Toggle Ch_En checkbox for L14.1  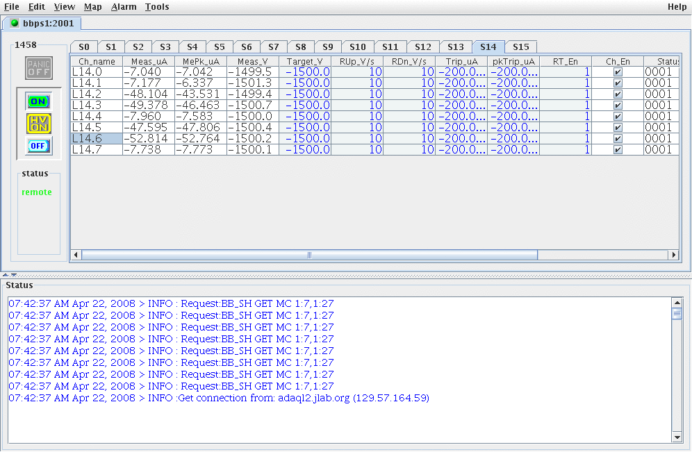[x=618, y=83]
